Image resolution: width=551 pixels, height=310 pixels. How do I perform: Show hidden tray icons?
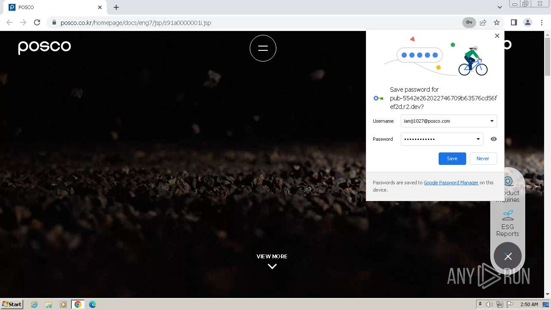(480, 304)
